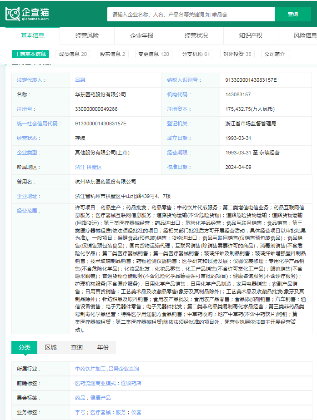The width and height of the screenshot is (317, 420).
Task: Click legal representative link 吕梁
Action: coord(80,80)
